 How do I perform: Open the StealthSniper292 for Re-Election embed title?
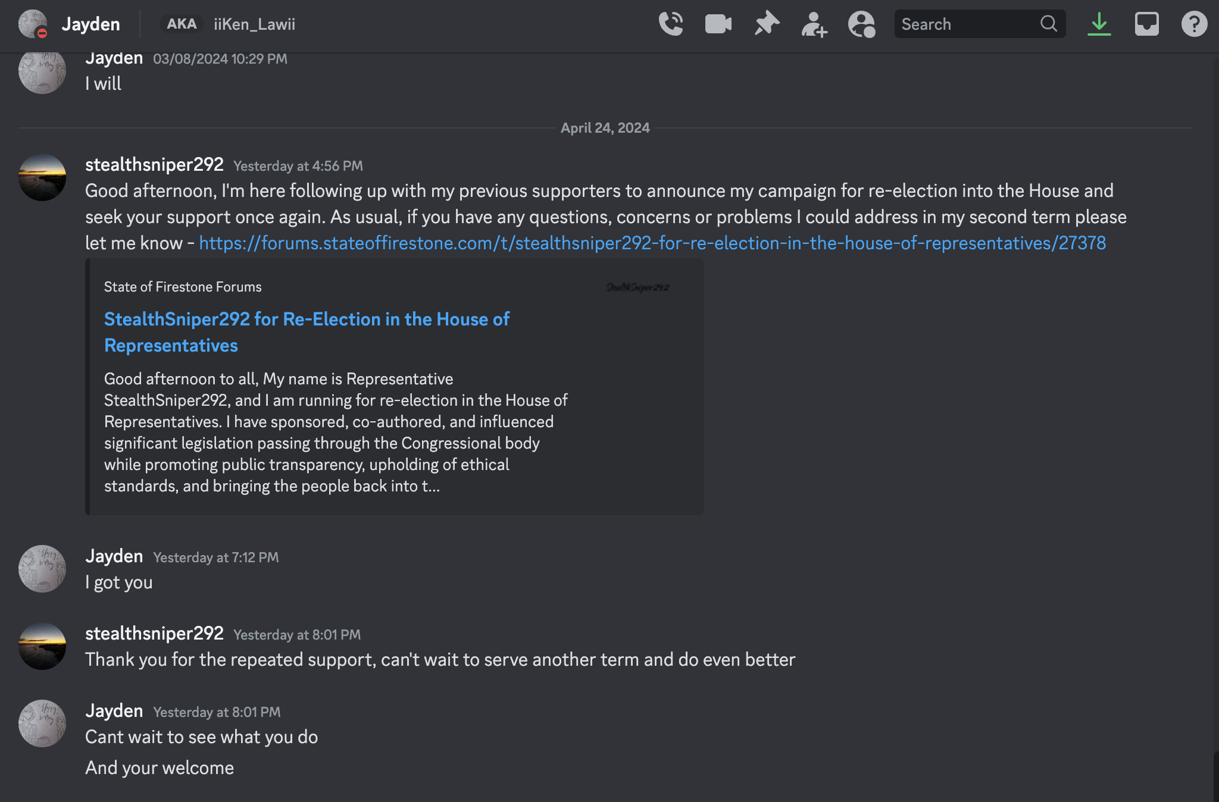click(x=307, y=332)
